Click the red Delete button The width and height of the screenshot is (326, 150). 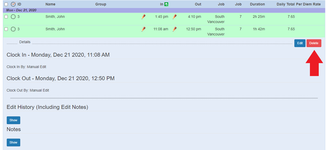[314, 43]
